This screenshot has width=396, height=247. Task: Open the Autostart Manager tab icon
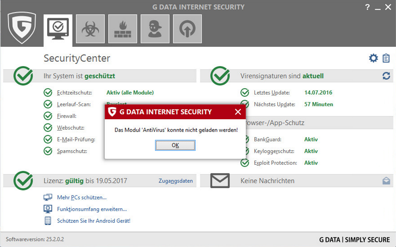187,29
